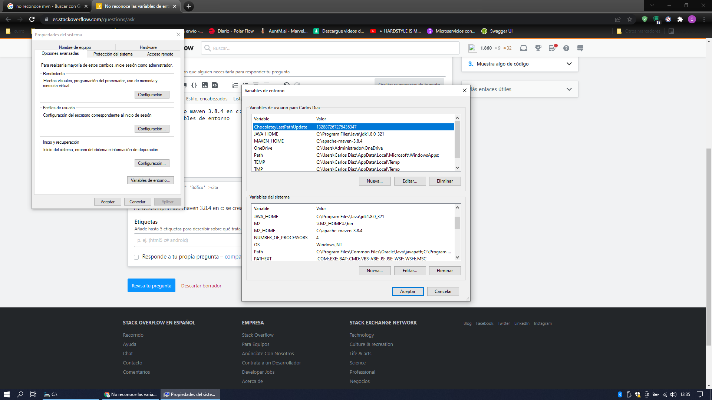
Task: Switch to 'Acceso remoto' tab
Action: point(160,54)
